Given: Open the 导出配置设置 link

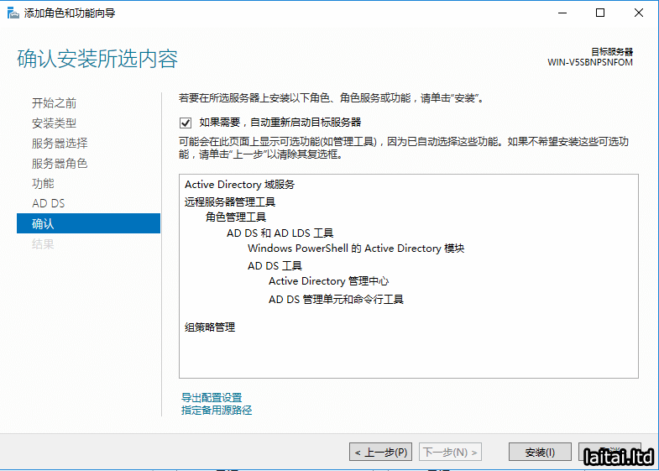Looking at the screenshot, I should coord(212,398).
